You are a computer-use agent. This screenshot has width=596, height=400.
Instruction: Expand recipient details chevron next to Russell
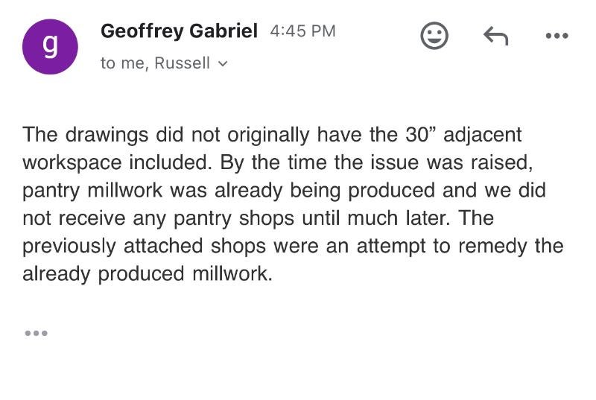222,64
